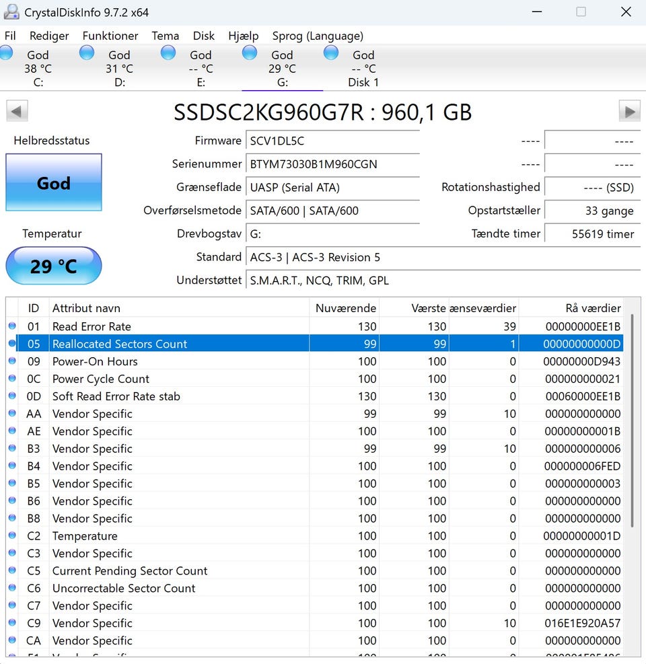Image resolution: width=646 pixels, height=664 pixels.
Task: Click the ID column header
Action: tap(34, 308)
